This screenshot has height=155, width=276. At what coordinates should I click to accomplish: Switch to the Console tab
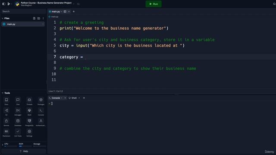[x=56, y=98]
